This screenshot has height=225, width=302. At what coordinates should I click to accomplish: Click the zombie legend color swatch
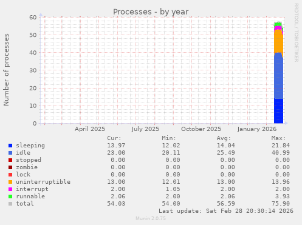[10, 167]
